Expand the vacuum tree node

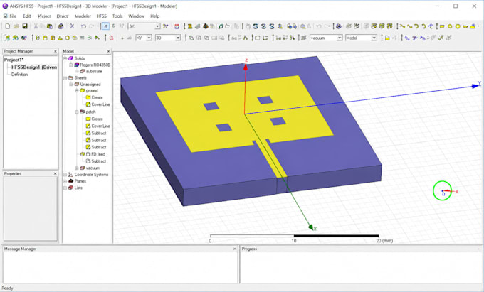(x=77, y=168)
